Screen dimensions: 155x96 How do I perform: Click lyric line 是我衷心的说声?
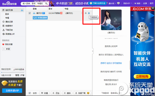(x=111, y=46)
